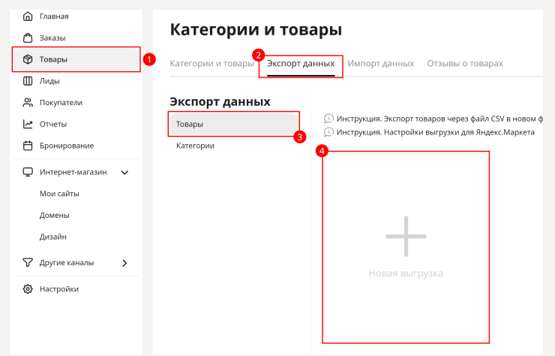Click the people icon for Покупатели
555x356 pixels.
[x=28, y=102]
